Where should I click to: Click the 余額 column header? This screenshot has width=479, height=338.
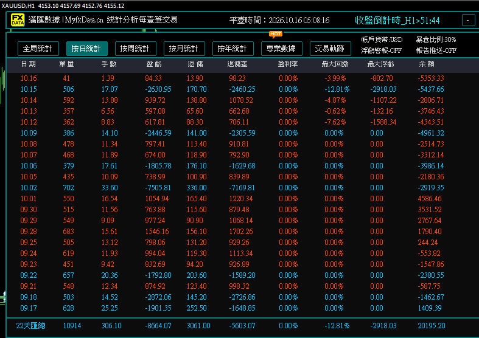pyautogui.click(x=427, y=64)
